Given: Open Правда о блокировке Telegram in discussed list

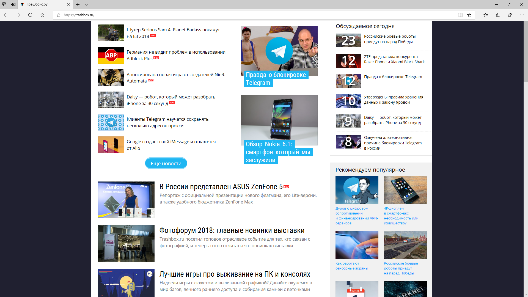Looking at the screenshot, I should pyautogui.click(x=393, y=77).
